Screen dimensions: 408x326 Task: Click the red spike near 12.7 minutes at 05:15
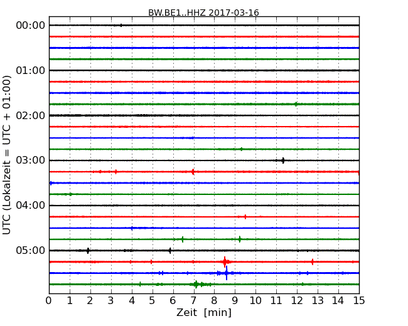point(312,262)
